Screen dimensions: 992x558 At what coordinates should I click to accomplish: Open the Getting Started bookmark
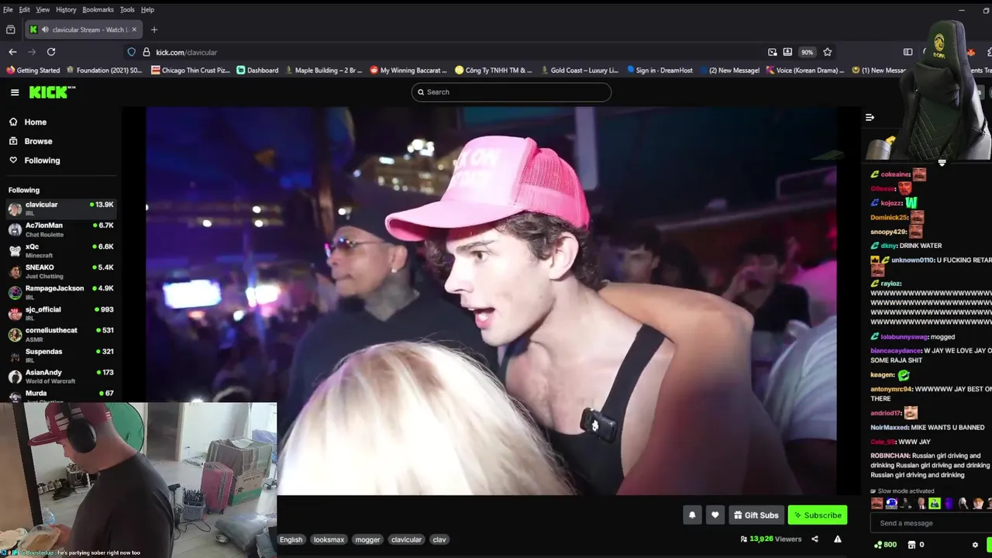click(33, 71)
